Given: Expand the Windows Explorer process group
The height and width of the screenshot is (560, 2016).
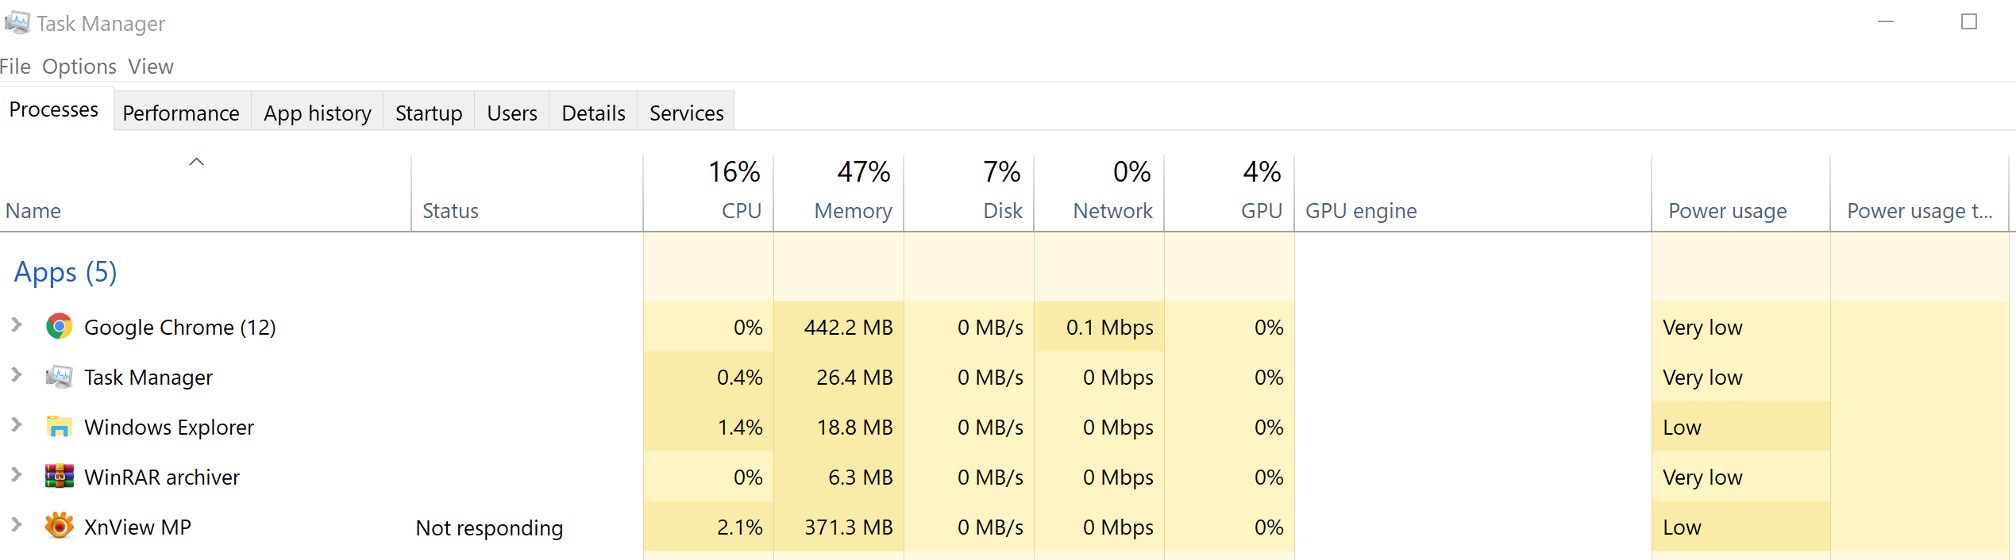Looking at the screenshot, I should (x=17, y=424).
